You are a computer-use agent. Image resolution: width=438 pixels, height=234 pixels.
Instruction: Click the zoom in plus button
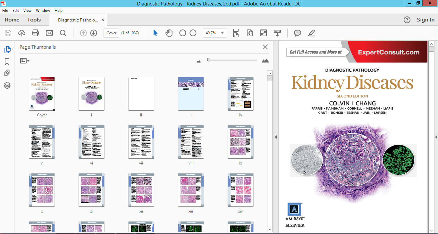click(x=193, y=33)
